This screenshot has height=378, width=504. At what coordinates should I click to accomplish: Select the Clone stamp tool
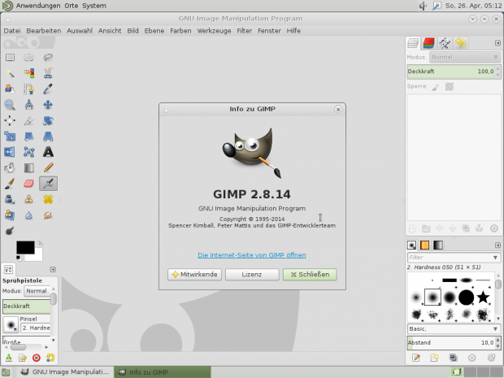[29, 199]
